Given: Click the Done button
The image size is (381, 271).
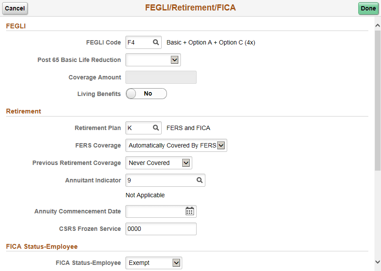Looking at the screenshot, I should click(368, 8).
